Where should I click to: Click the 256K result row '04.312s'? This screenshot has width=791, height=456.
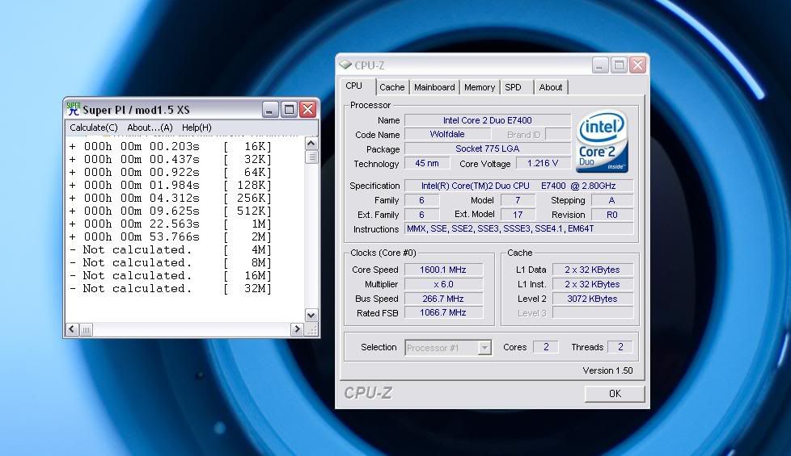tap(171, 199)
